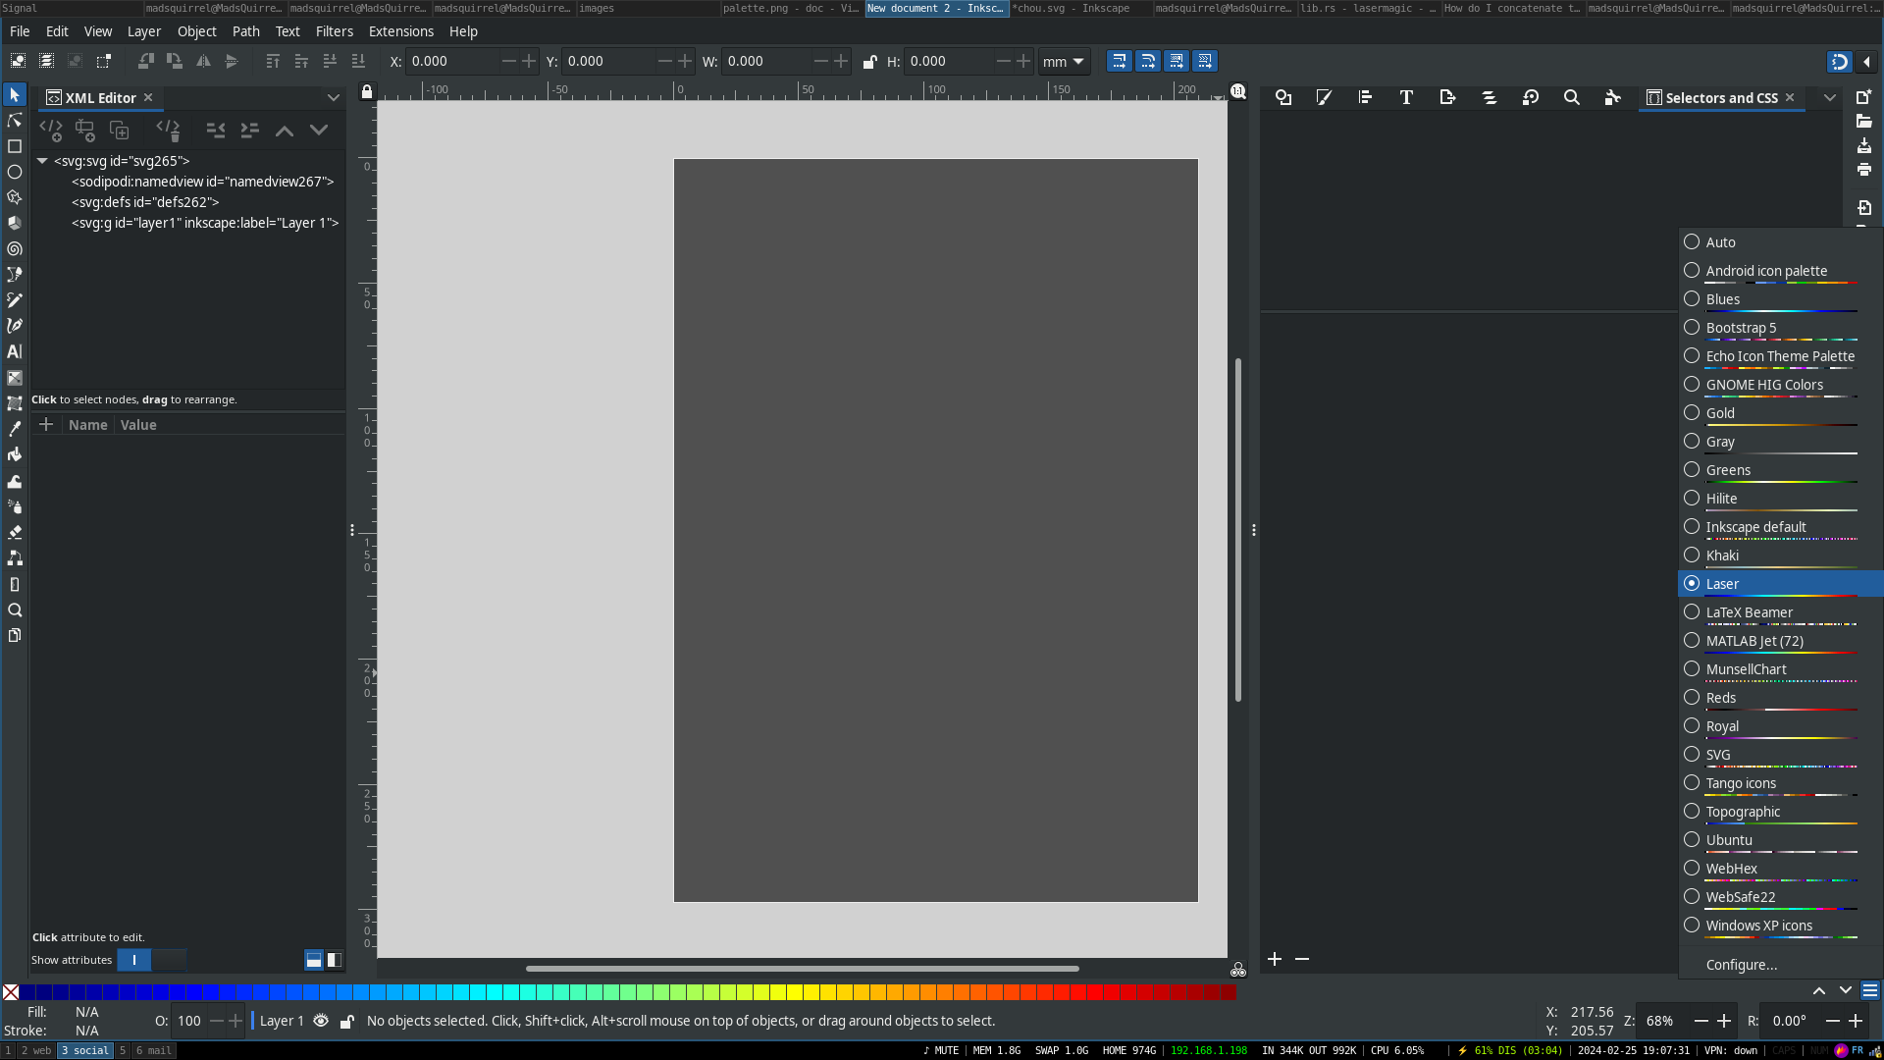Select the Zoom tool in toolbox
The height and width of the screenshot is (1060, 1884).
click(x=15, y=609)
